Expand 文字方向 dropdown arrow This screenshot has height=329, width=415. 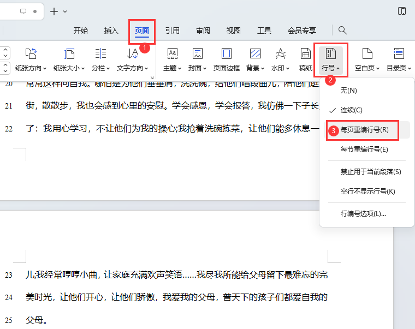click(x=146, y=68)
